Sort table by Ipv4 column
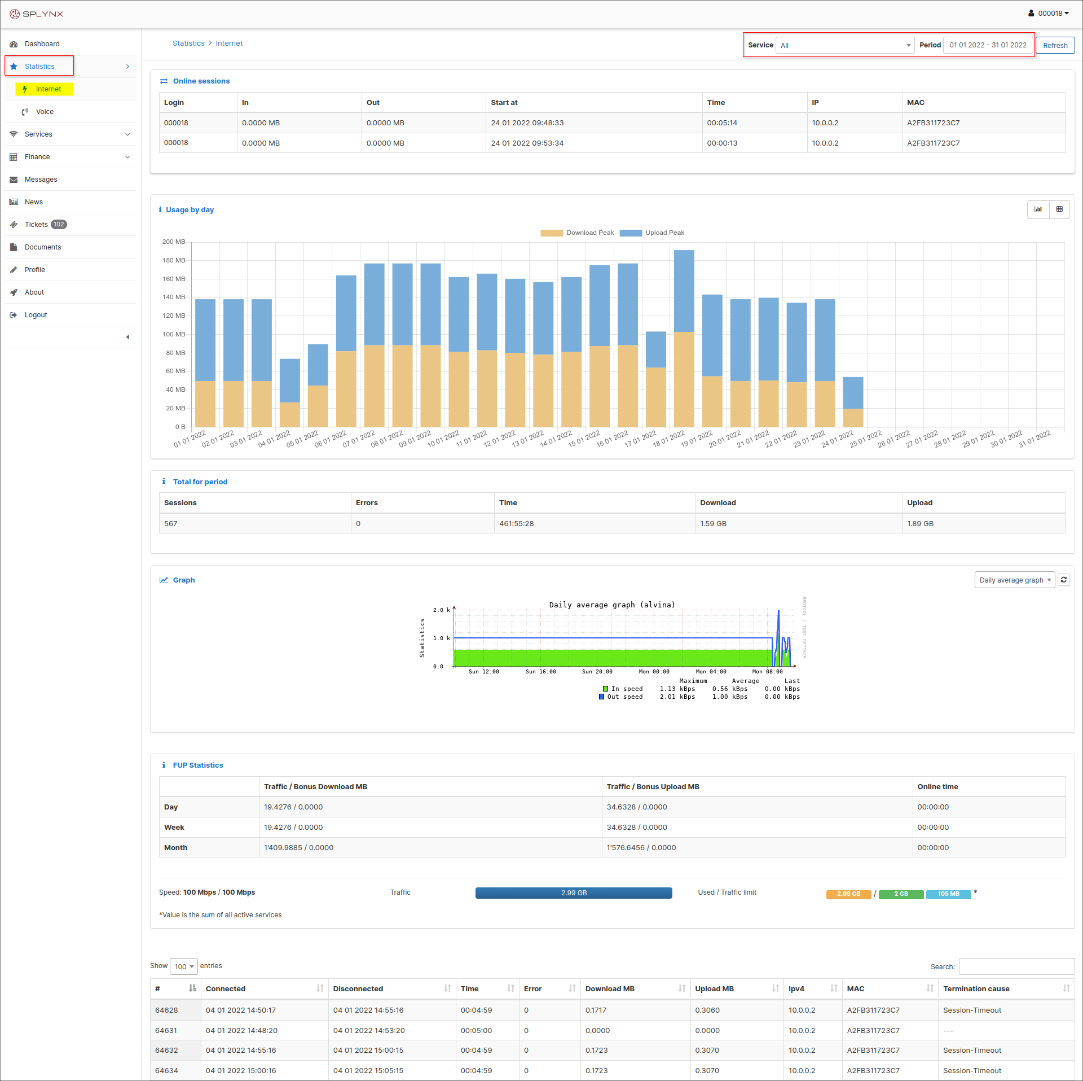The image size is (1083, 1081). [813, 988]
